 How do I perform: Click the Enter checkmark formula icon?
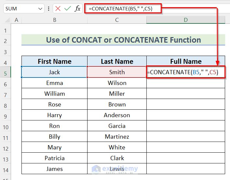[x=68, y=8]
